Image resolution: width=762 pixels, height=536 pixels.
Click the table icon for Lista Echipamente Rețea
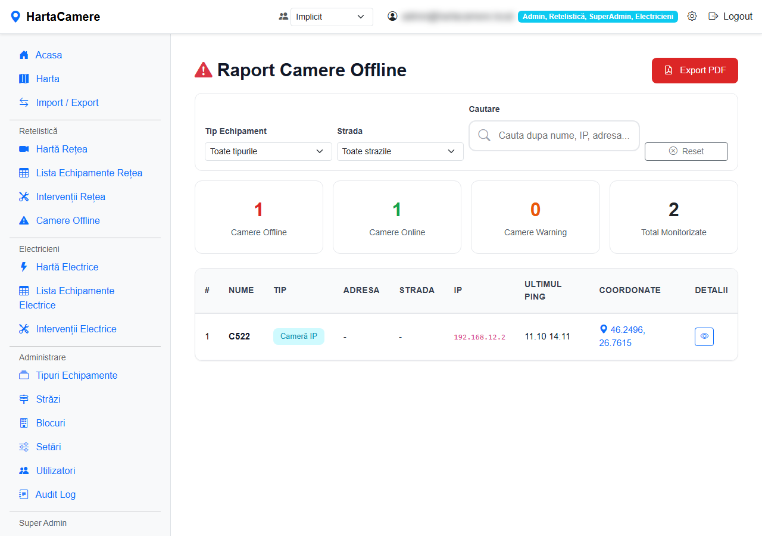tap(24, 173)
